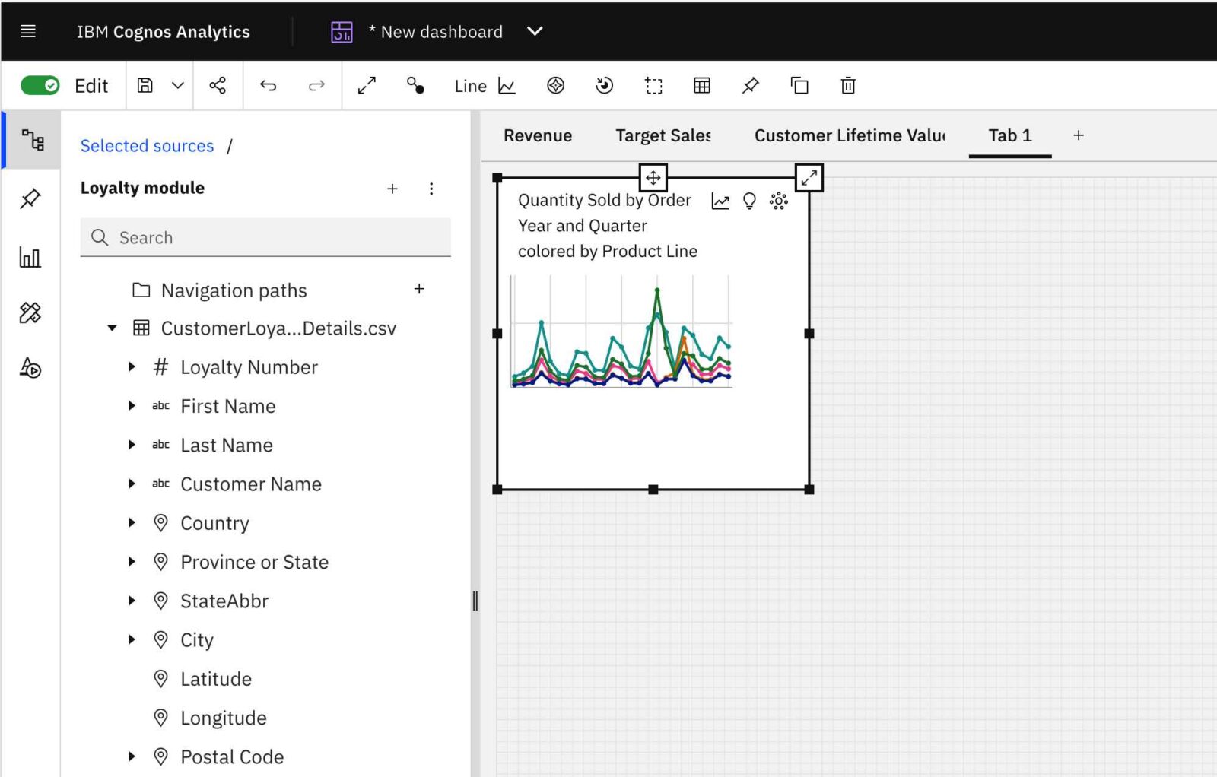Viewport: 1217px width, 777px height.
Task: Expand the CustomerLoya...Details.csv table
Action: pos(113,328)
